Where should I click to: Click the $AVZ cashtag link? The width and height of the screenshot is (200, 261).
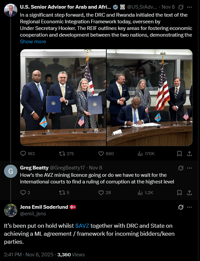82,226
